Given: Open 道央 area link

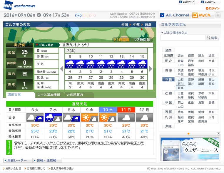Looking at the screenshot, I should pos(180,56).
